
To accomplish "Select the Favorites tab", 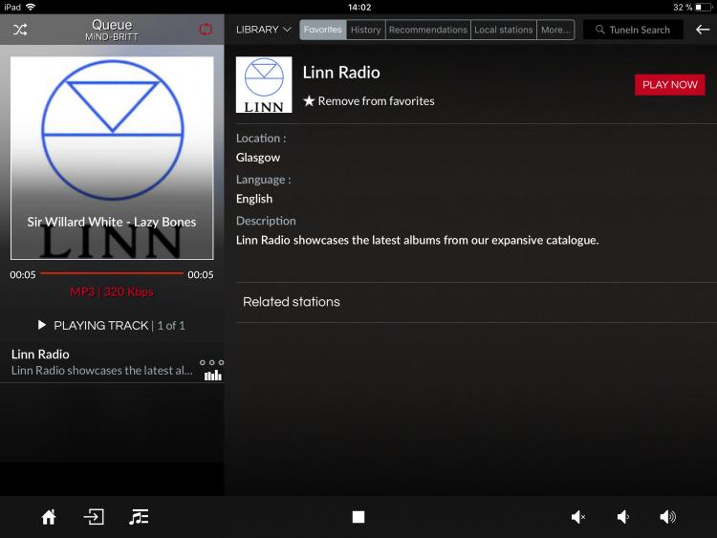I will tap(323, 30).
